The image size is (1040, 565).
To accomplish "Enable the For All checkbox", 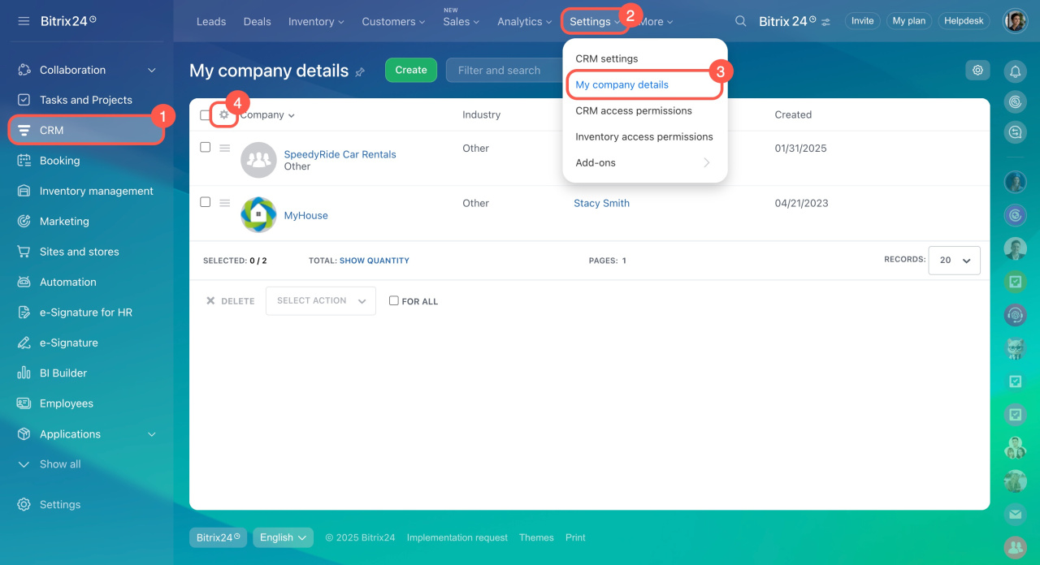I will [x=394, y=301].
